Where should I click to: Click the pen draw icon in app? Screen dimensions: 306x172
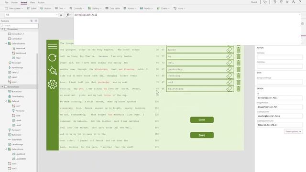[53, 70]
